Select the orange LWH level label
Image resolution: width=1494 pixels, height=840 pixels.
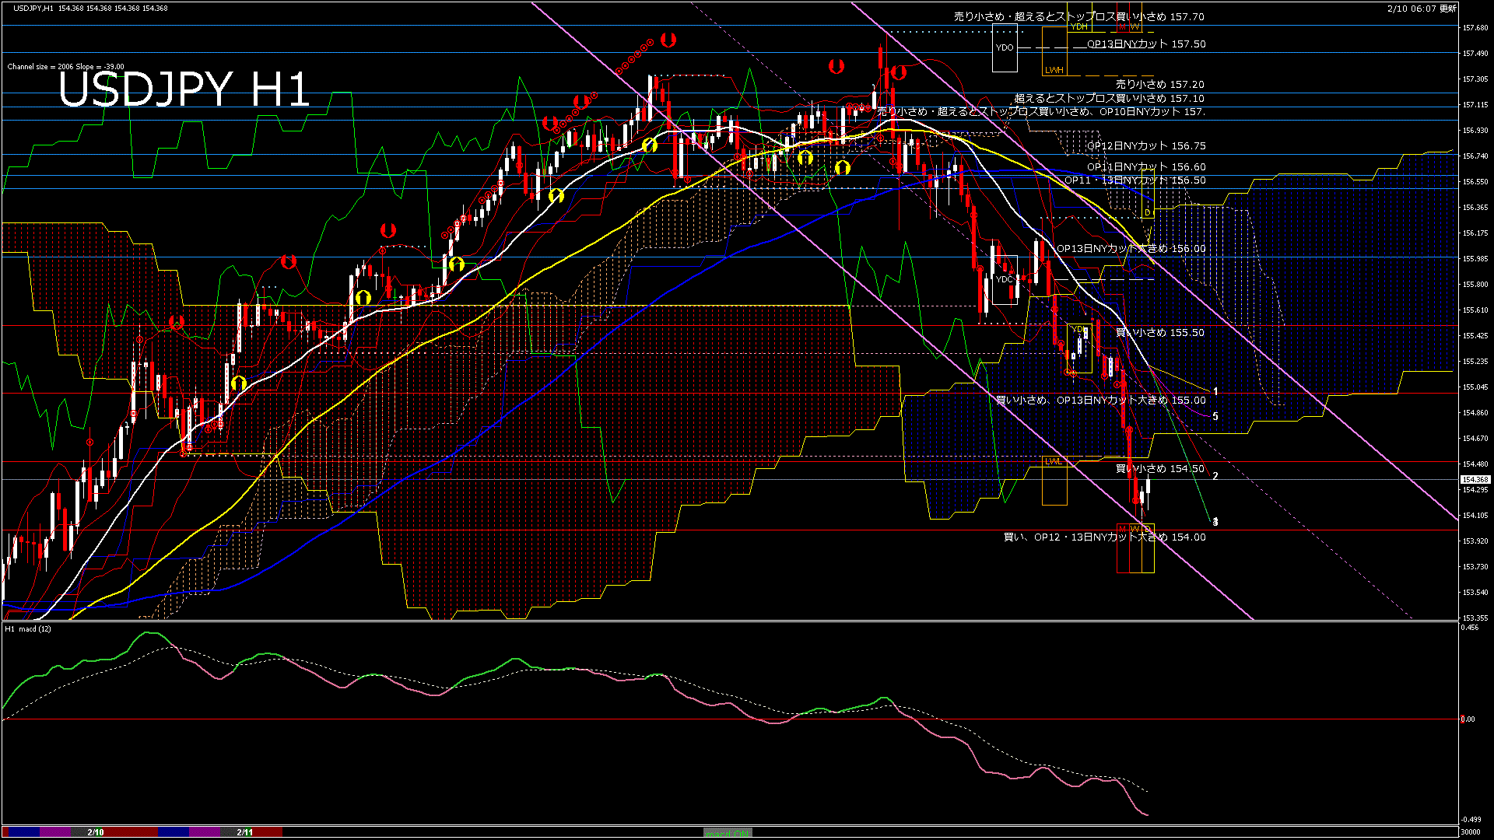(1054, 70)
